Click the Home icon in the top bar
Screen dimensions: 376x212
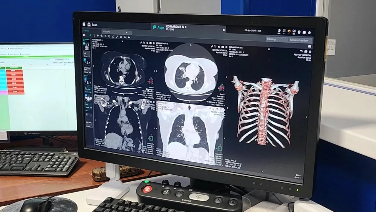click(84, 24)
